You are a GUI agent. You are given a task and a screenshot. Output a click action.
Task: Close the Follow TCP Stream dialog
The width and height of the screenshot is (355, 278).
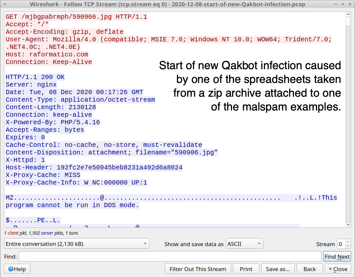(x=338, y=269)
